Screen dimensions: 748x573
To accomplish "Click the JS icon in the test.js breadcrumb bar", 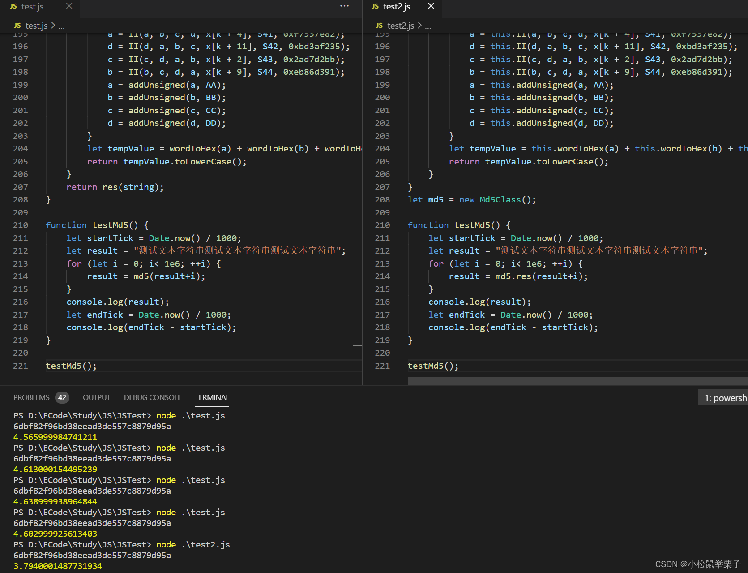I will click(x=17, y=26).
